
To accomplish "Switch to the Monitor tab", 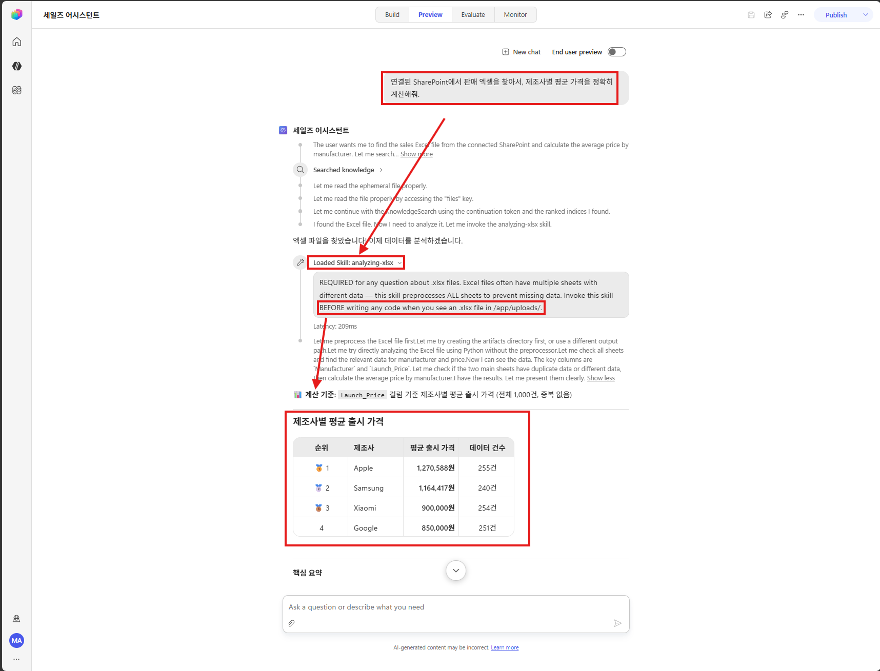I will point(515,14).
